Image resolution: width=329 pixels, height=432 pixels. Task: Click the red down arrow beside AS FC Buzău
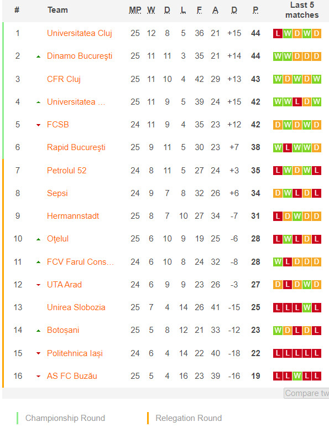(x=39, y=377)
